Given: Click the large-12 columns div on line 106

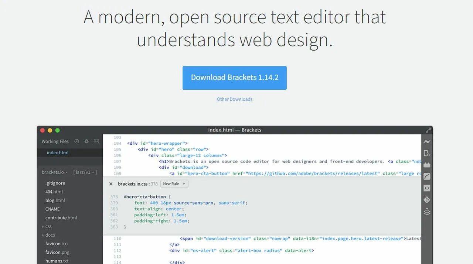Looking at the screenshot, I should [188, 155].
